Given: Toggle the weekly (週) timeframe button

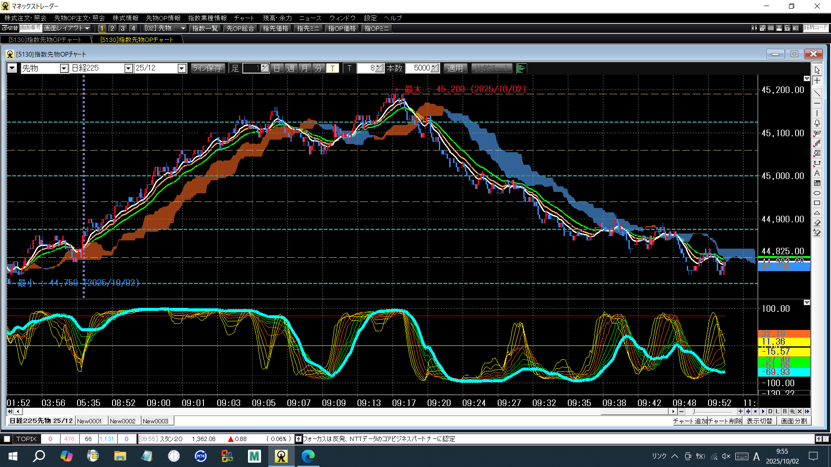Looking at the screenshot, I should [291, 68].
